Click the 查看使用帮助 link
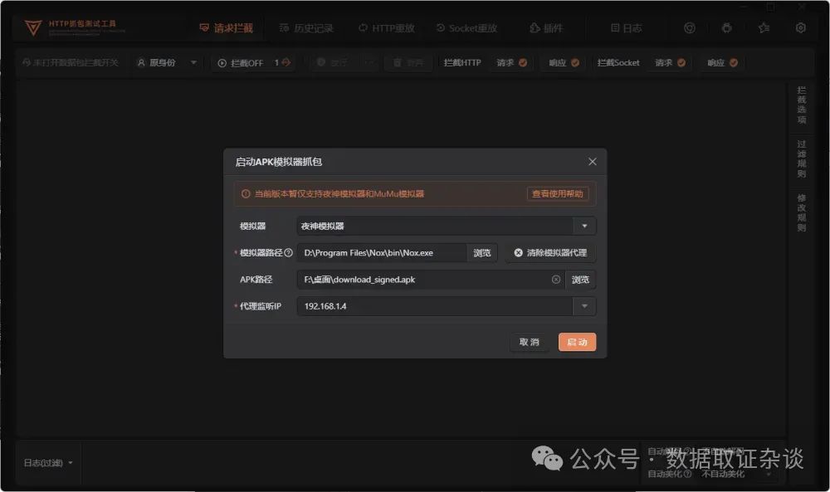This screenshot has height=492, width=830. pos(559,192)
